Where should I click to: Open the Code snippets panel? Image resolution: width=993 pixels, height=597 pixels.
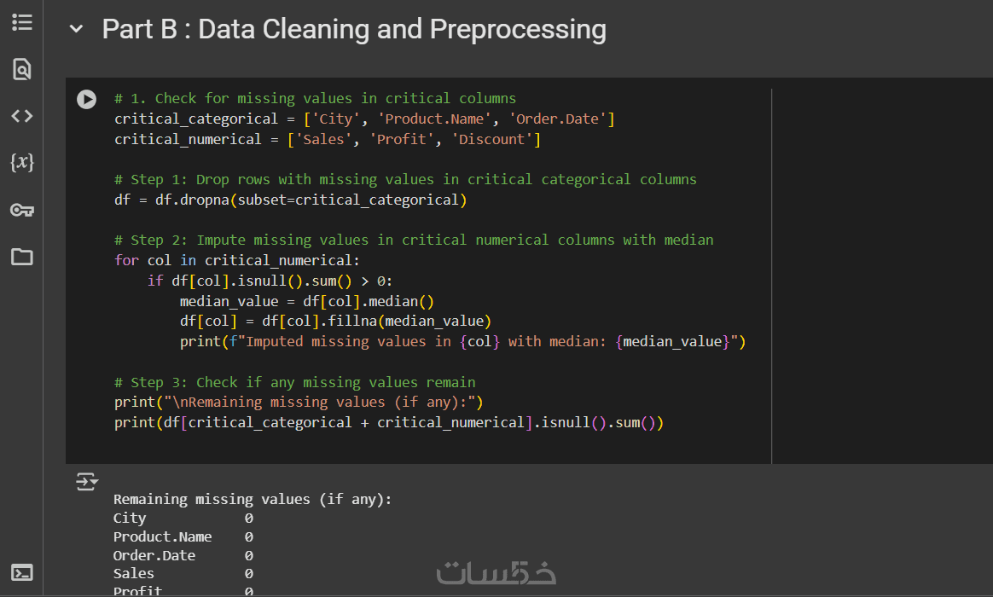22,116
